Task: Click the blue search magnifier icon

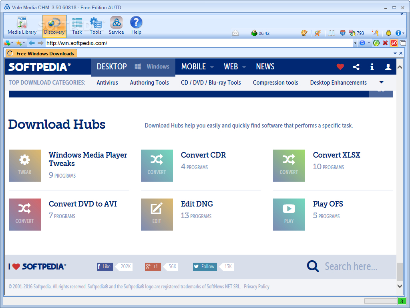Action: (362, 43)
